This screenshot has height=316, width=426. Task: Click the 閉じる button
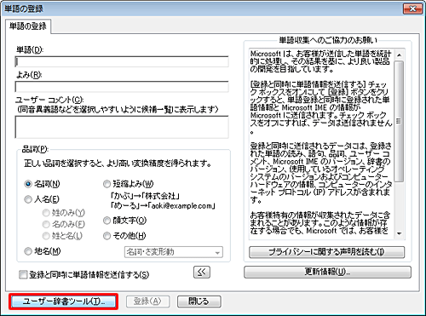(199, 302)
